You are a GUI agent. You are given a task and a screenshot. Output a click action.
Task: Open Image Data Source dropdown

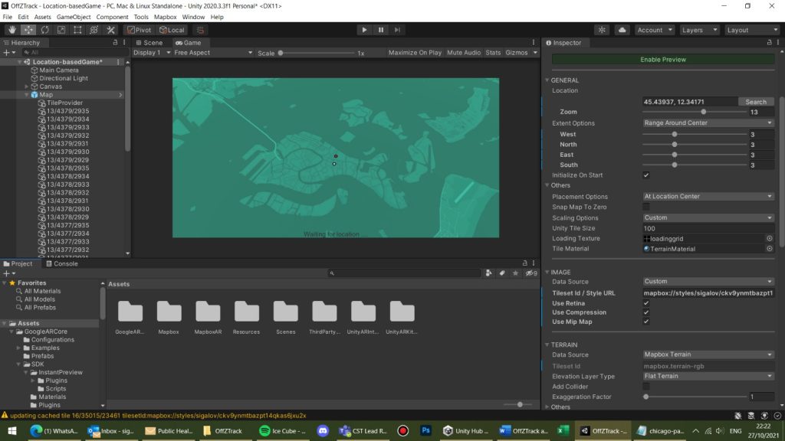(x=708, y=282)
